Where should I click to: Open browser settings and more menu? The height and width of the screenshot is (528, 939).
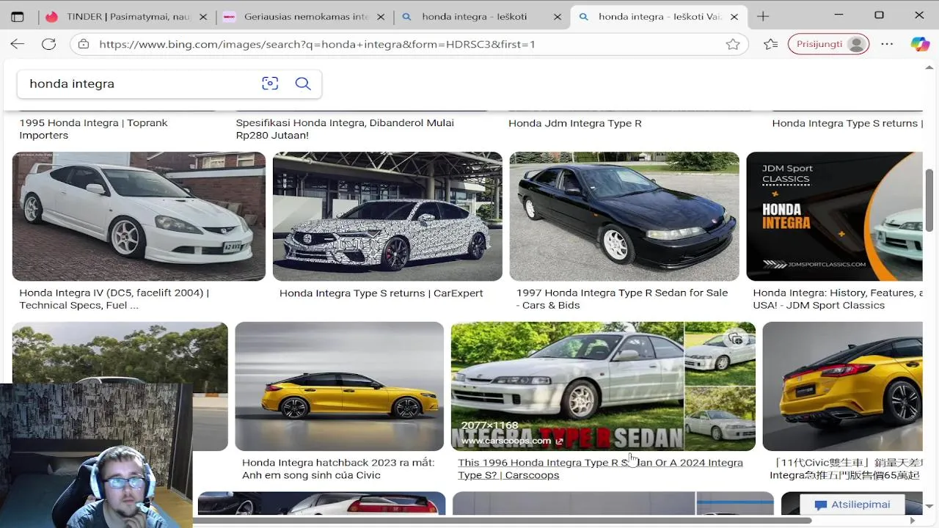(887, 44)
